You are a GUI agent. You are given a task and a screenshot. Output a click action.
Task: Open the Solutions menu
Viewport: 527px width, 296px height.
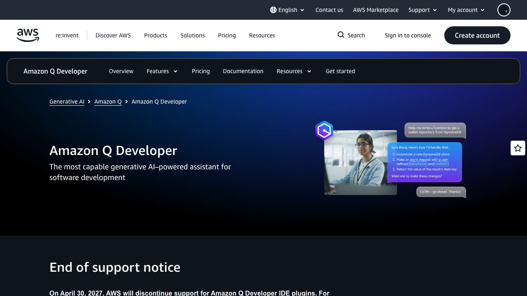[193, 35]
